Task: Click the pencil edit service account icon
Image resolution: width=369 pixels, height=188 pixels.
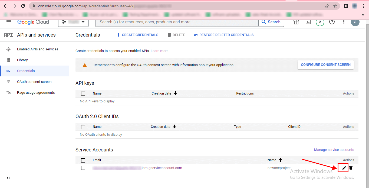Action: click(344, 168)
